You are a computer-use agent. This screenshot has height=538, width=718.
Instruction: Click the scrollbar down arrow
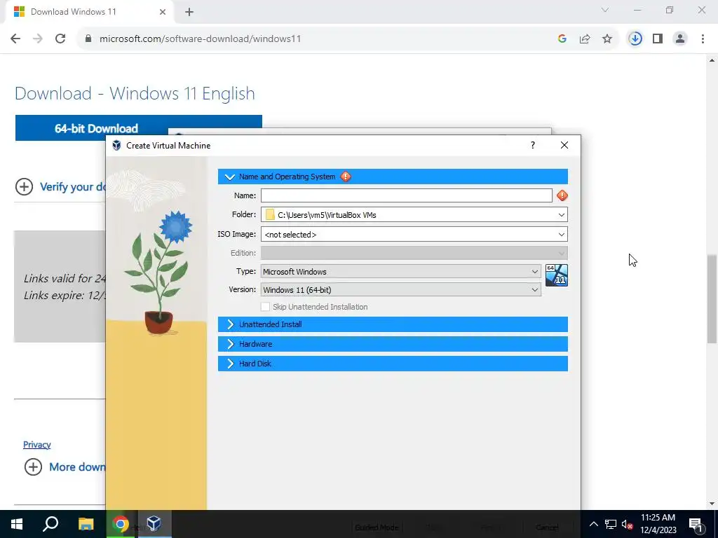pos(712,504)
